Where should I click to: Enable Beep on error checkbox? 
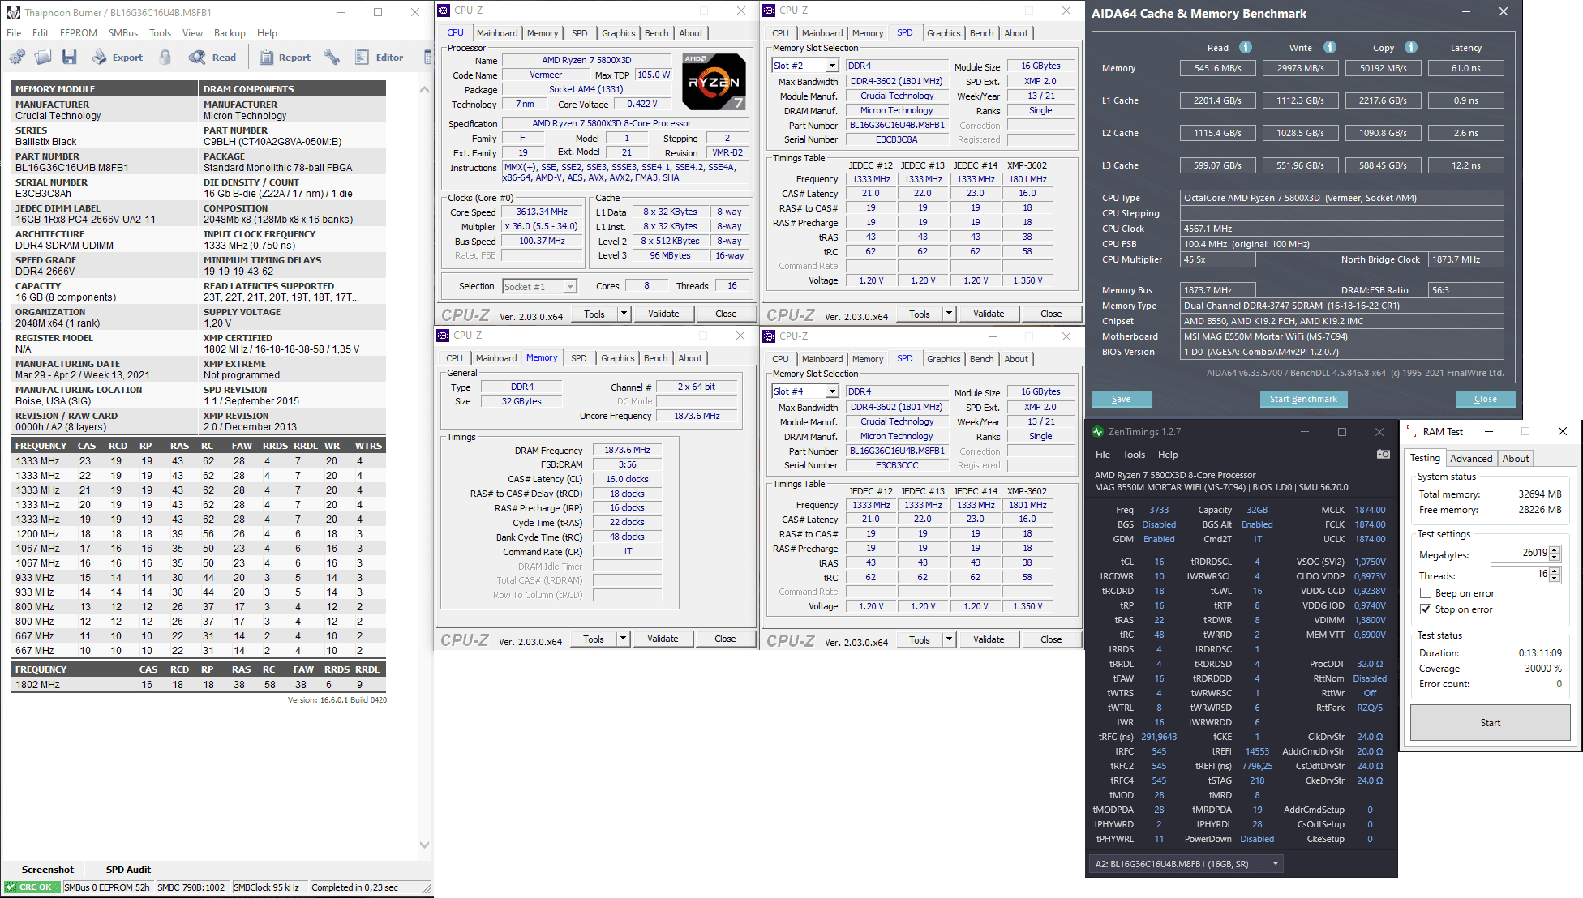click(1426, 593)
